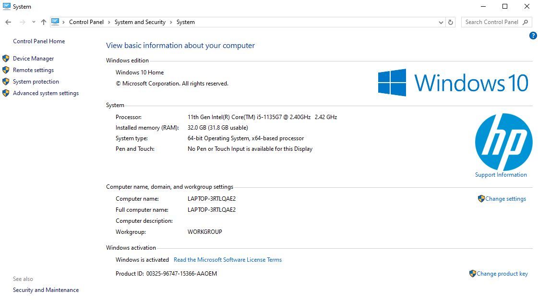Select Control Panel in breadcrumb
Viewport: 538px width, 303px height.
pyautogui.click(x=86, y=22)
